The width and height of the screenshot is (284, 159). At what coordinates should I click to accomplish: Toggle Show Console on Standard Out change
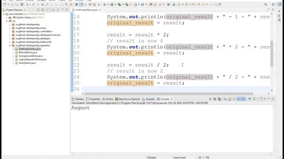[x=239, y=99]
